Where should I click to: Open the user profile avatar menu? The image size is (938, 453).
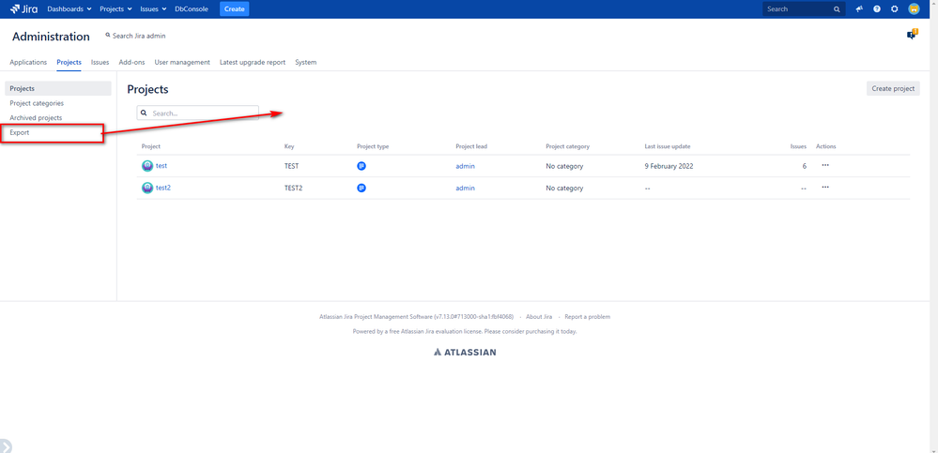(x=914, y=9)
